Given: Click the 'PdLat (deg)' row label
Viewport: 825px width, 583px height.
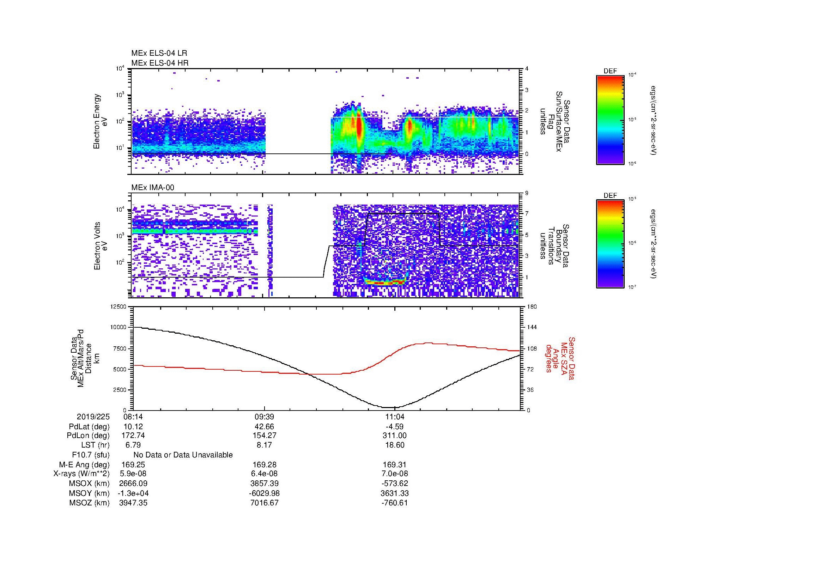Looking at the screenshot, I should coord(89,427).
